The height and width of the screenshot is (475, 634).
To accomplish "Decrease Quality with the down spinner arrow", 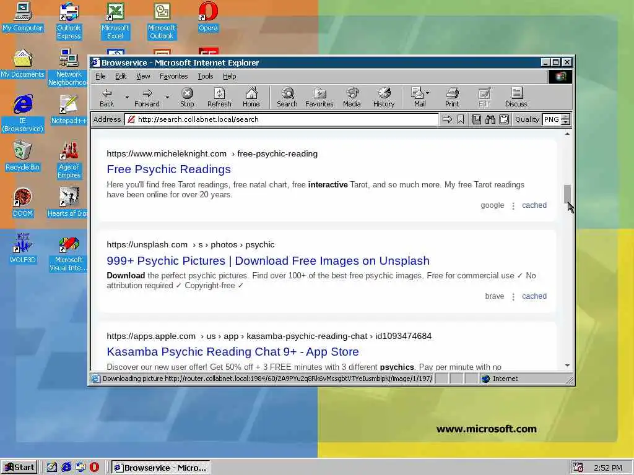I will click(x=566, y=122).
